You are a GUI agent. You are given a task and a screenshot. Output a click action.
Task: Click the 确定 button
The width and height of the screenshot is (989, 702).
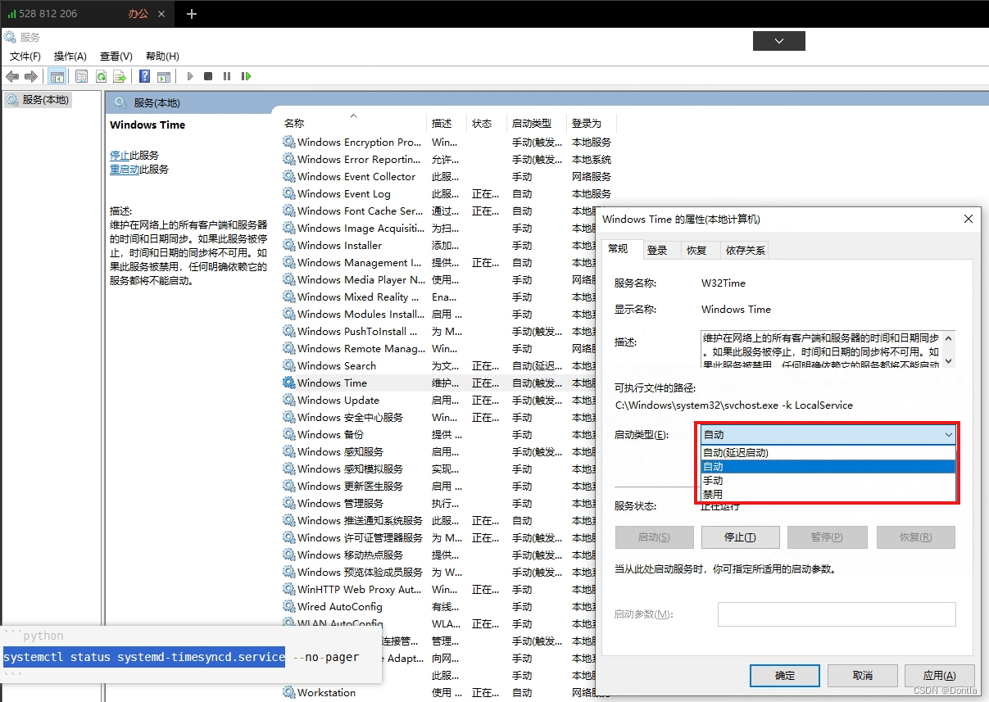click(785, 675)
